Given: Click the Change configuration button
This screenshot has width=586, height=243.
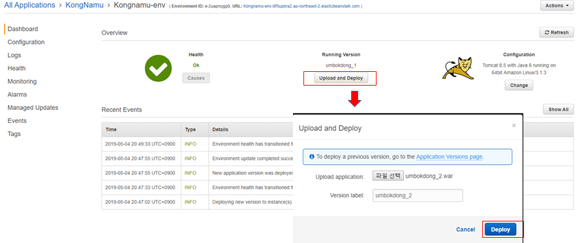Looking at the screenshot, I should [x=519, y=85].
